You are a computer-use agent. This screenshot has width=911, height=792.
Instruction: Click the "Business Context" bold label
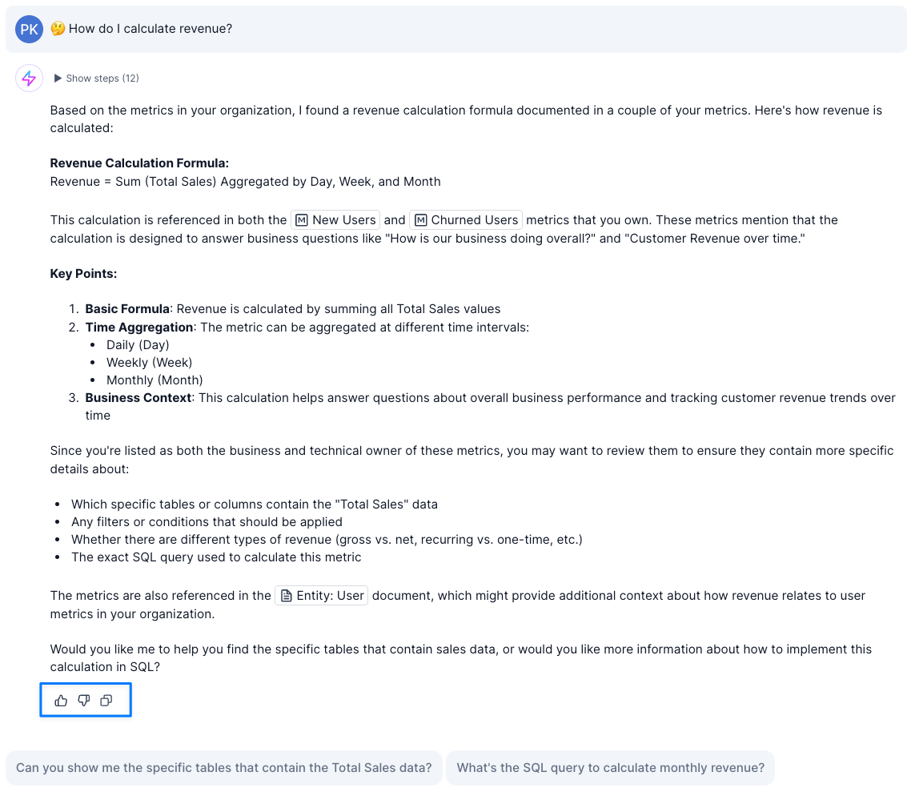tap(138, 398)
